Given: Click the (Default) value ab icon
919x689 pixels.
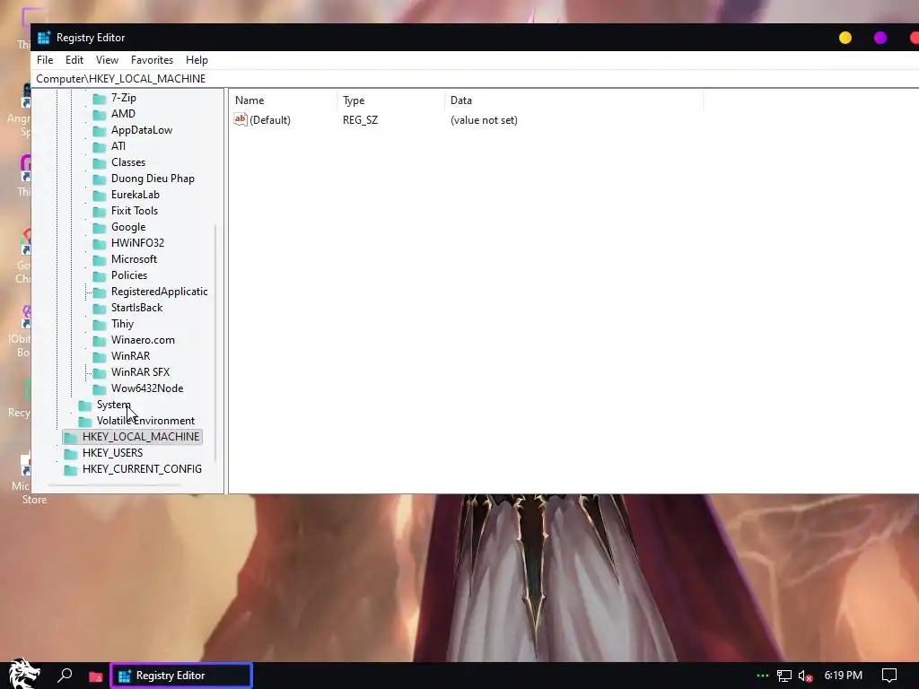Looking at the screenshot, I should 241,119.
